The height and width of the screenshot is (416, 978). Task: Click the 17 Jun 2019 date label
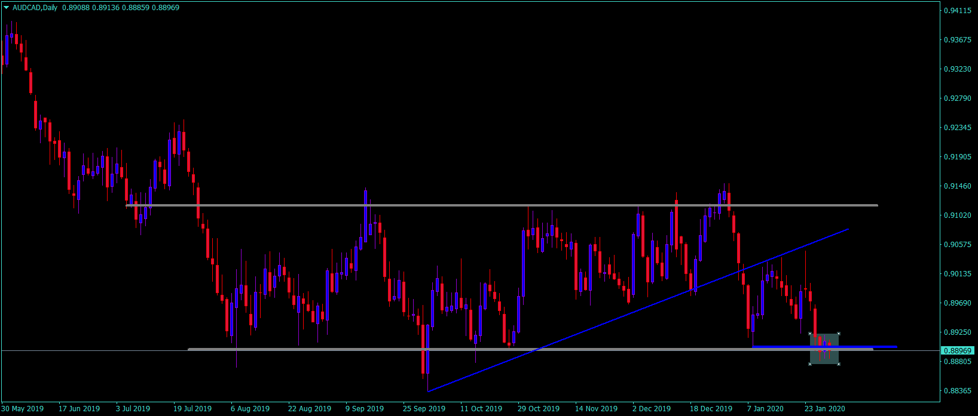[80, 409]
